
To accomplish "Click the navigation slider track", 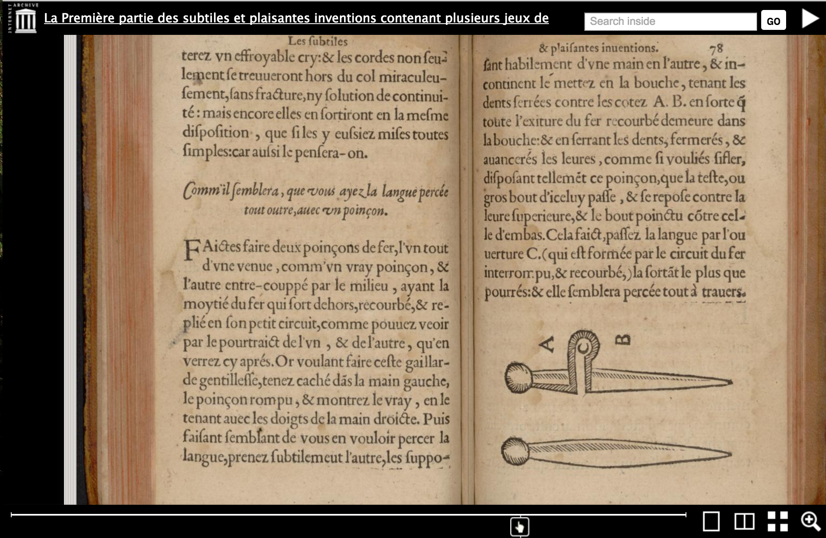I will pyautogui.click(x=348, y=515).
